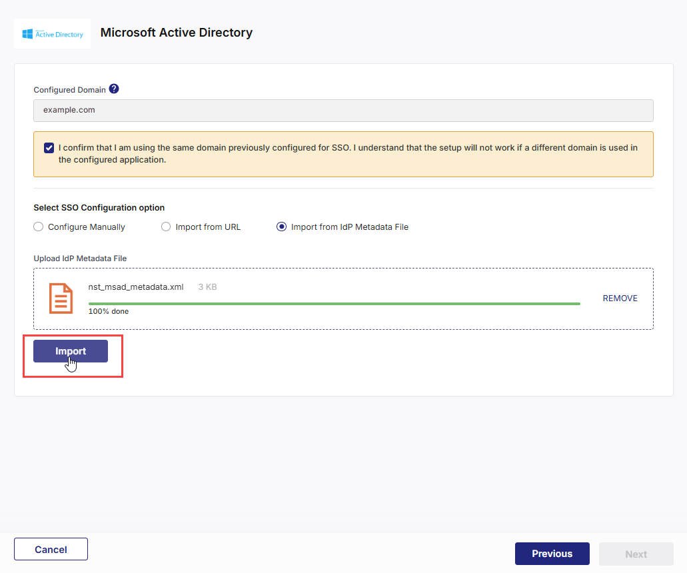Click the Active Directory header text
This screenshot has height=573, width=687.
[x=176, y=32]
